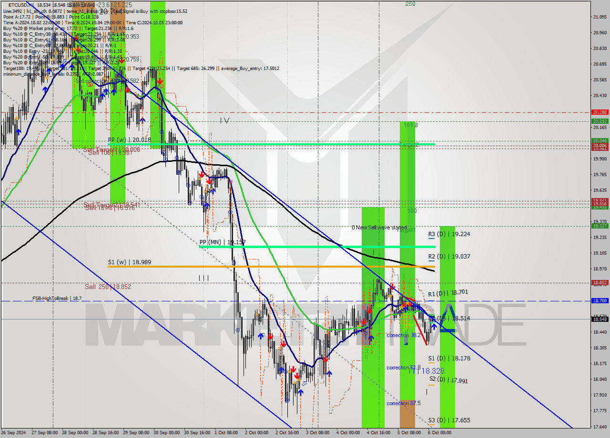Click the 18.305 price axis value

point(600,348)
